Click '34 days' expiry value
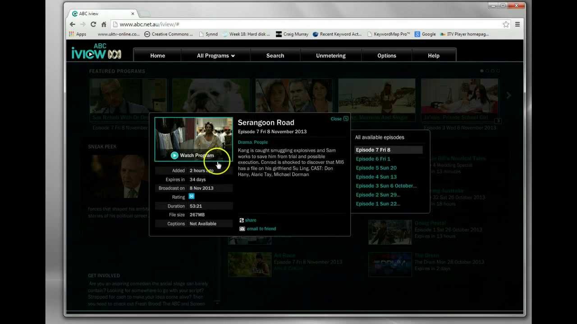577x324 pixels. 197,180
